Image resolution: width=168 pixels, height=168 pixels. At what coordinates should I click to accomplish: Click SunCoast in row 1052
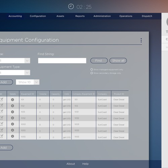[x=102, y=118]
